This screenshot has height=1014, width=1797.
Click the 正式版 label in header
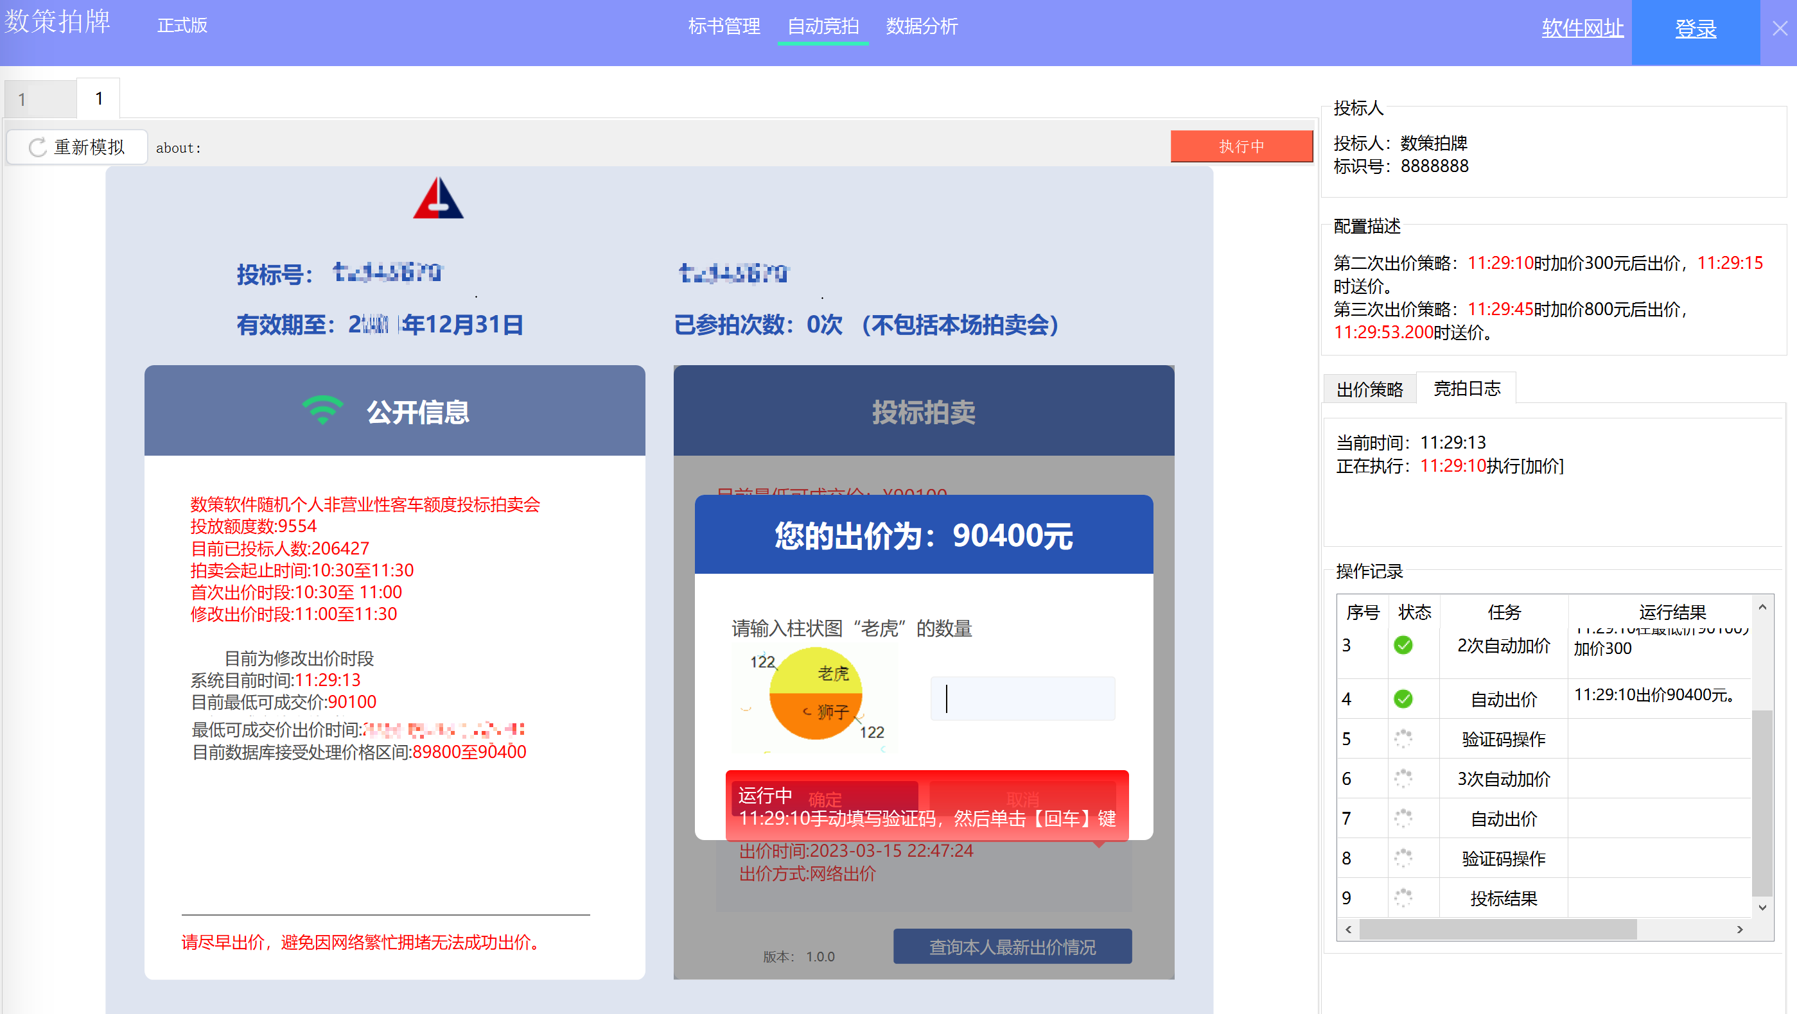pos(182,25)
